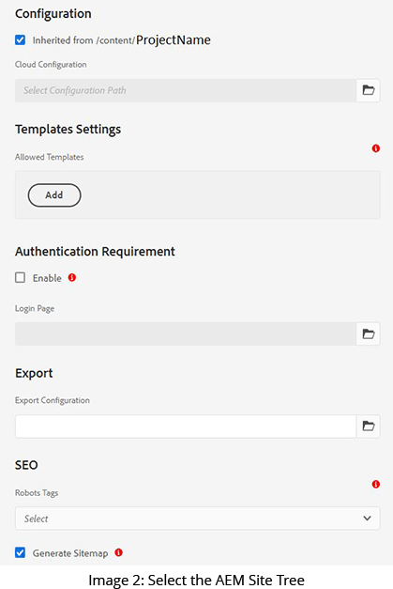The image size is (393, 589).
Task: Add an allowed template
Action: 54,195
